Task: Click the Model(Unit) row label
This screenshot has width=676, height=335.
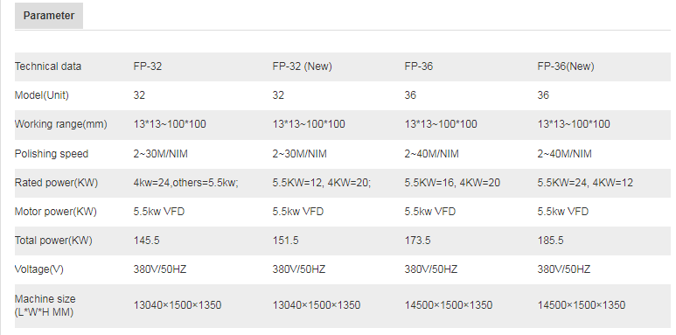Action: (42, 95)
